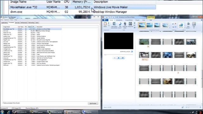The image size is (203, 114).
Task: Switch to the Edit ribbon tab
Action: click(151, 20)
